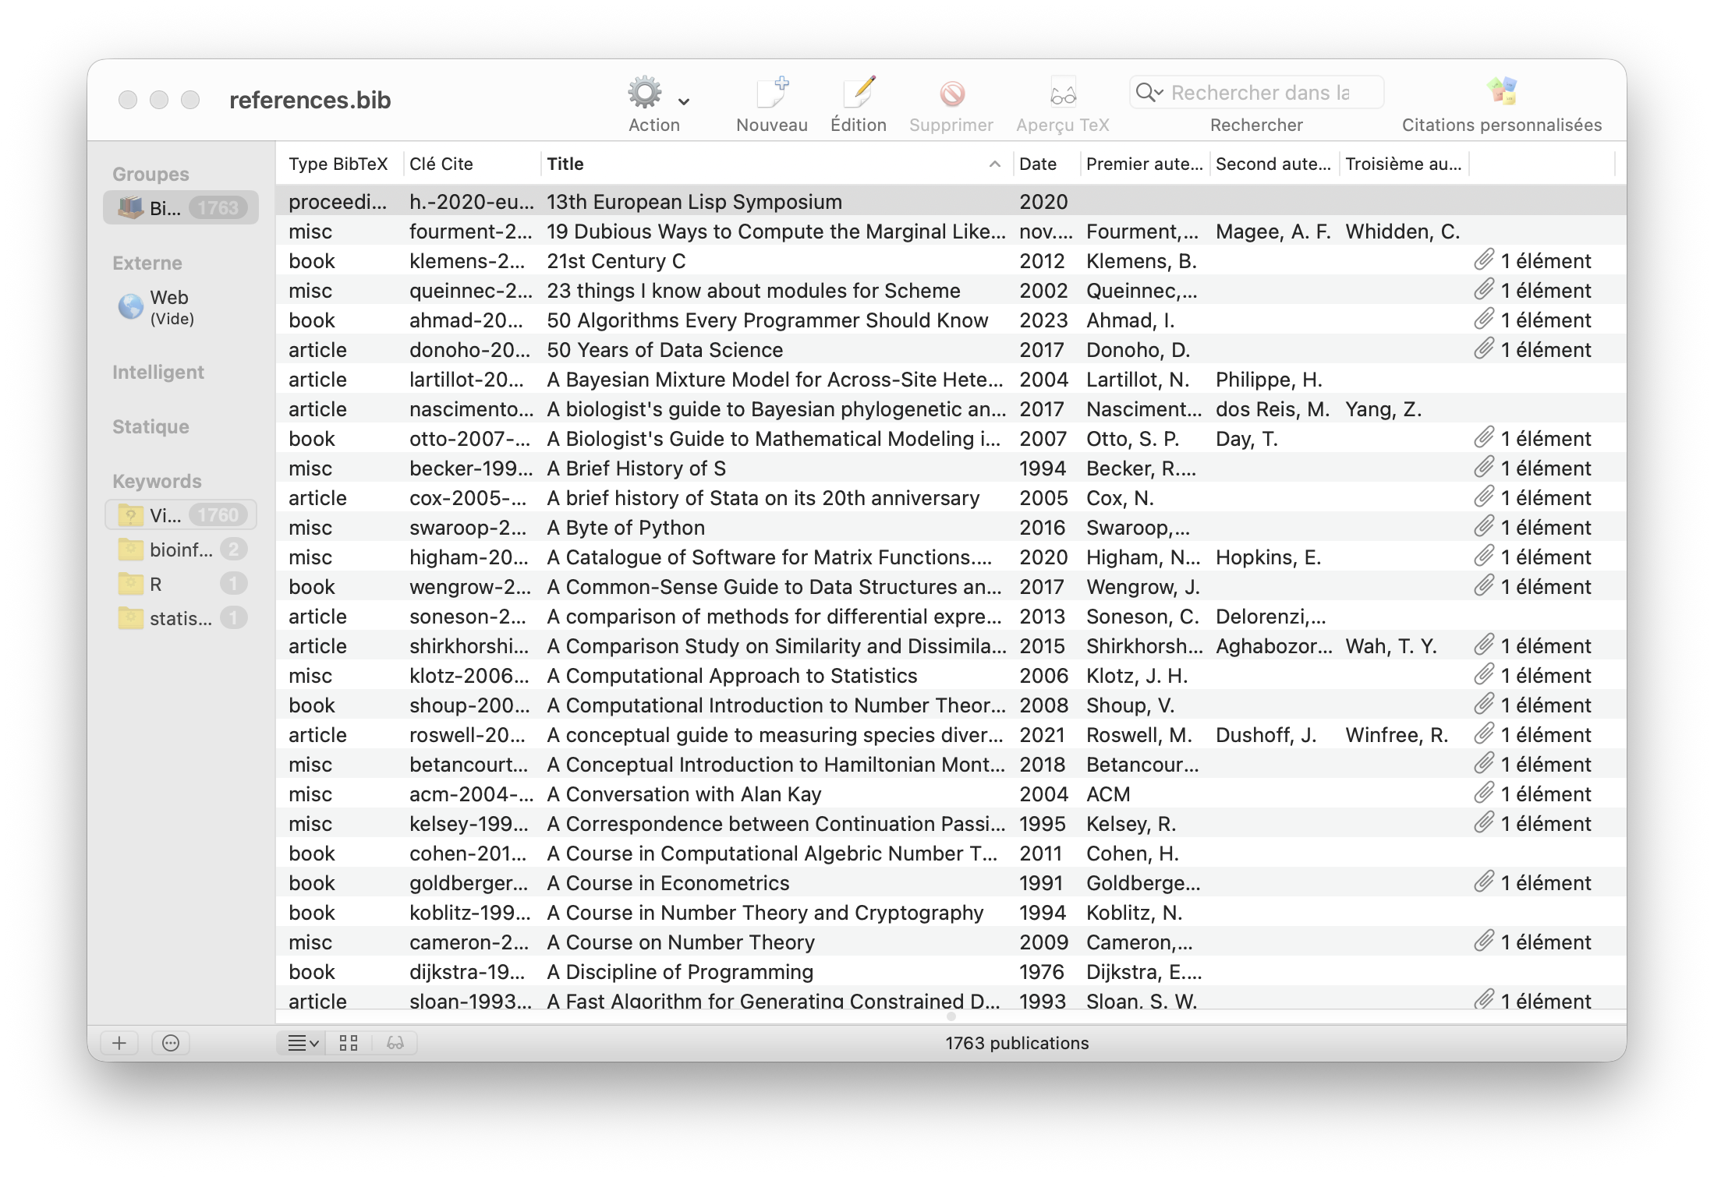Select A Course in Number Theory and Cryptography
This screenshot has width=1714, height=1177.
click(x=951, y=913)
